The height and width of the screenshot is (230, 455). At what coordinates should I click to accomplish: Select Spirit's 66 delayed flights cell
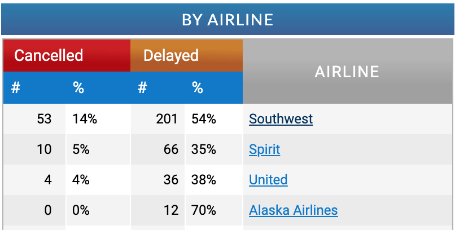(170, 149)
